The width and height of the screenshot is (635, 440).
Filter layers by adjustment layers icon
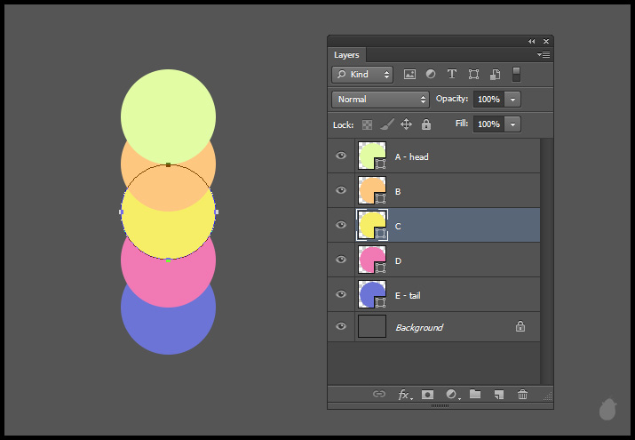click(431, 75)
